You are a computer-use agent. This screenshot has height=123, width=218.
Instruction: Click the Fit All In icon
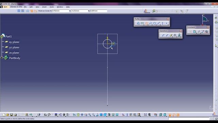tap(78, 115)
